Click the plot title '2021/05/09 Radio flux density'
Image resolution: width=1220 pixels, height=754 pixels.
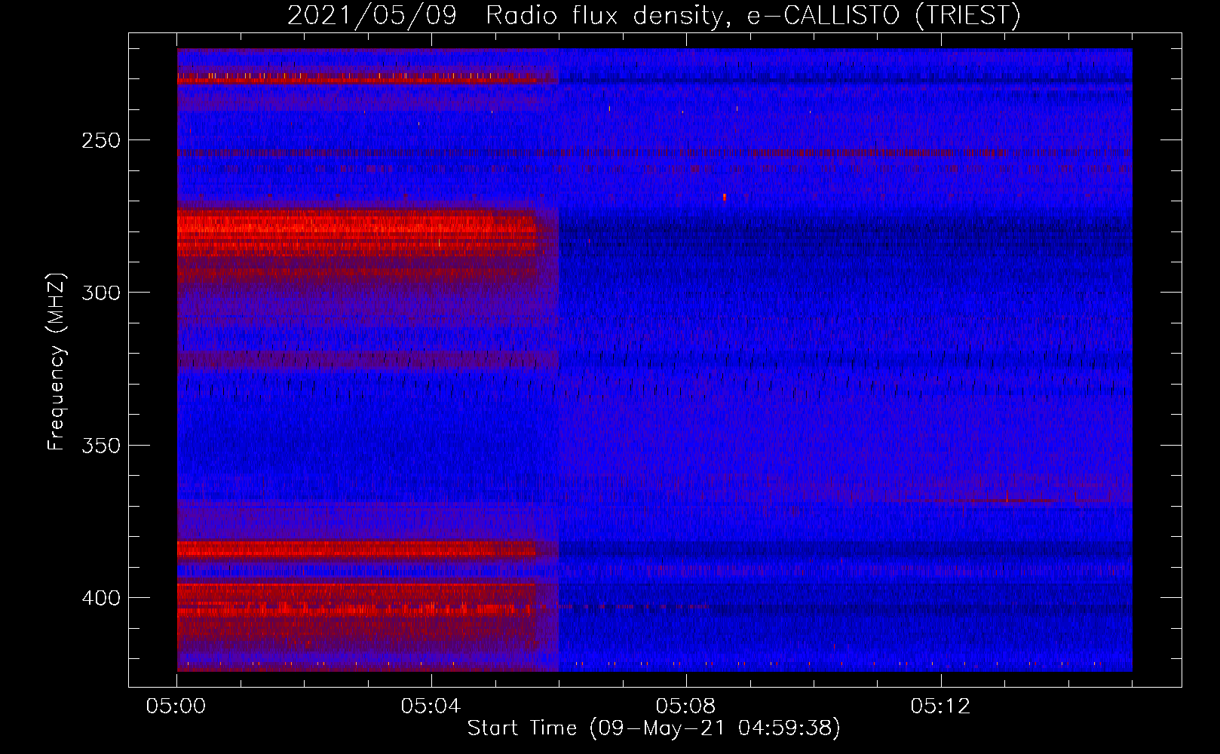tap(654, 15)
